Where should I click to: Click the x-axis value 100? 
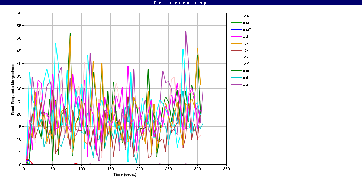81,169
